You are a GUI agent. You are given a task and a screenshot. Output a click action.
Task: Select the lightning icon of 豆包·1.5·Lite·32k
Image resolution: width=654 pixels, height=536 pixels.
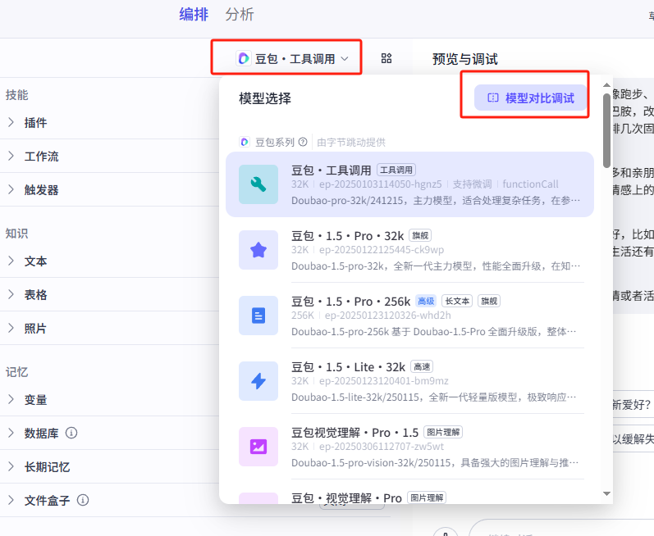(258, 381)
